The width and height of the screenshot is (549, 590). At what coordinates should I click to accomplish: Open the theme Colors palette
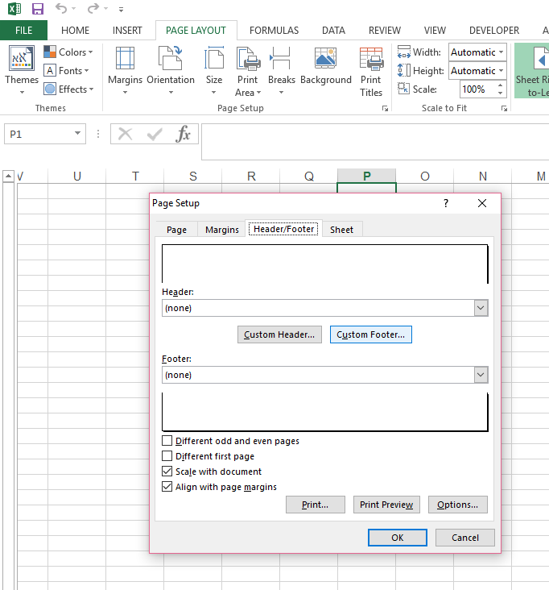pos(69,52)
